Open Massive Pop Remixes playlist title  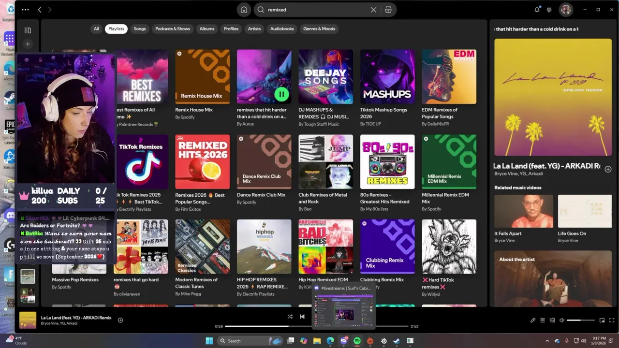point(75,279)
